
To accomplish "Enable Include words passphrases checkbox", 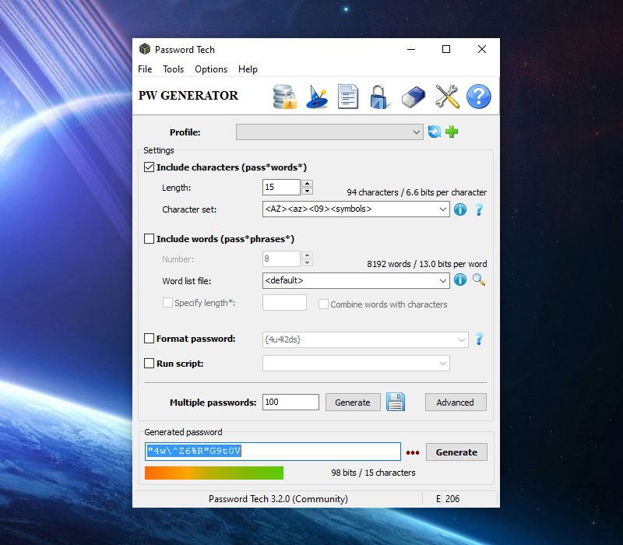I will (x=149, y=239).
